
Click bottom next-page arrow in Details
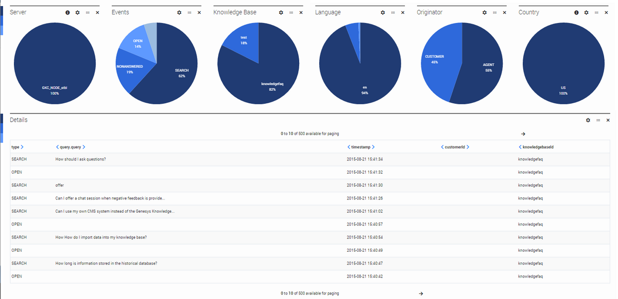(x=421, y=293)
